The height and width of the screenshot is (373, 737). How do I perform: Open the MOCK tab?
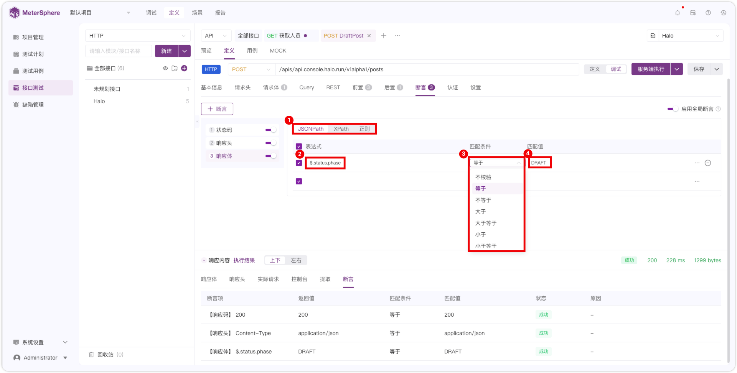pyautogui.click(x=278, y=51)
